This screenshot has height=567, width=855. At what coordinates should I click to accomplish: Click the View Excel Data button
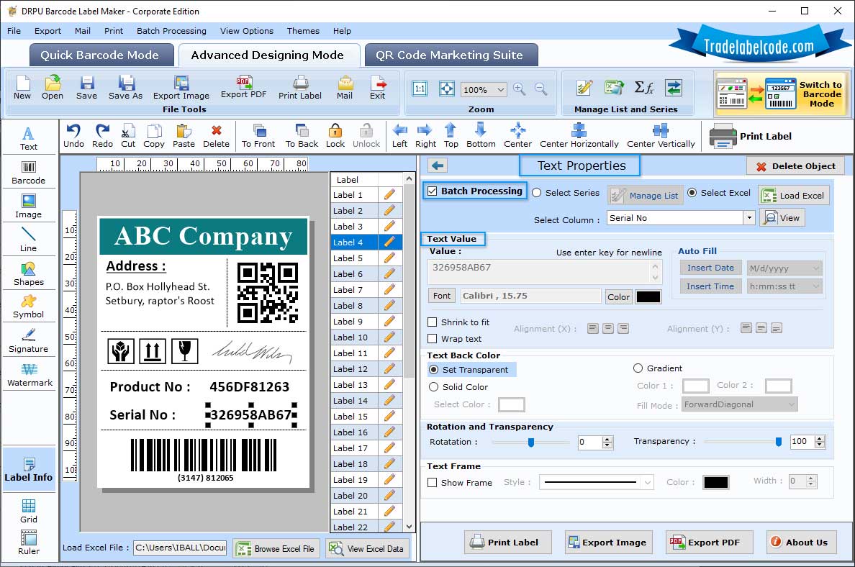[x=368, y=548]
